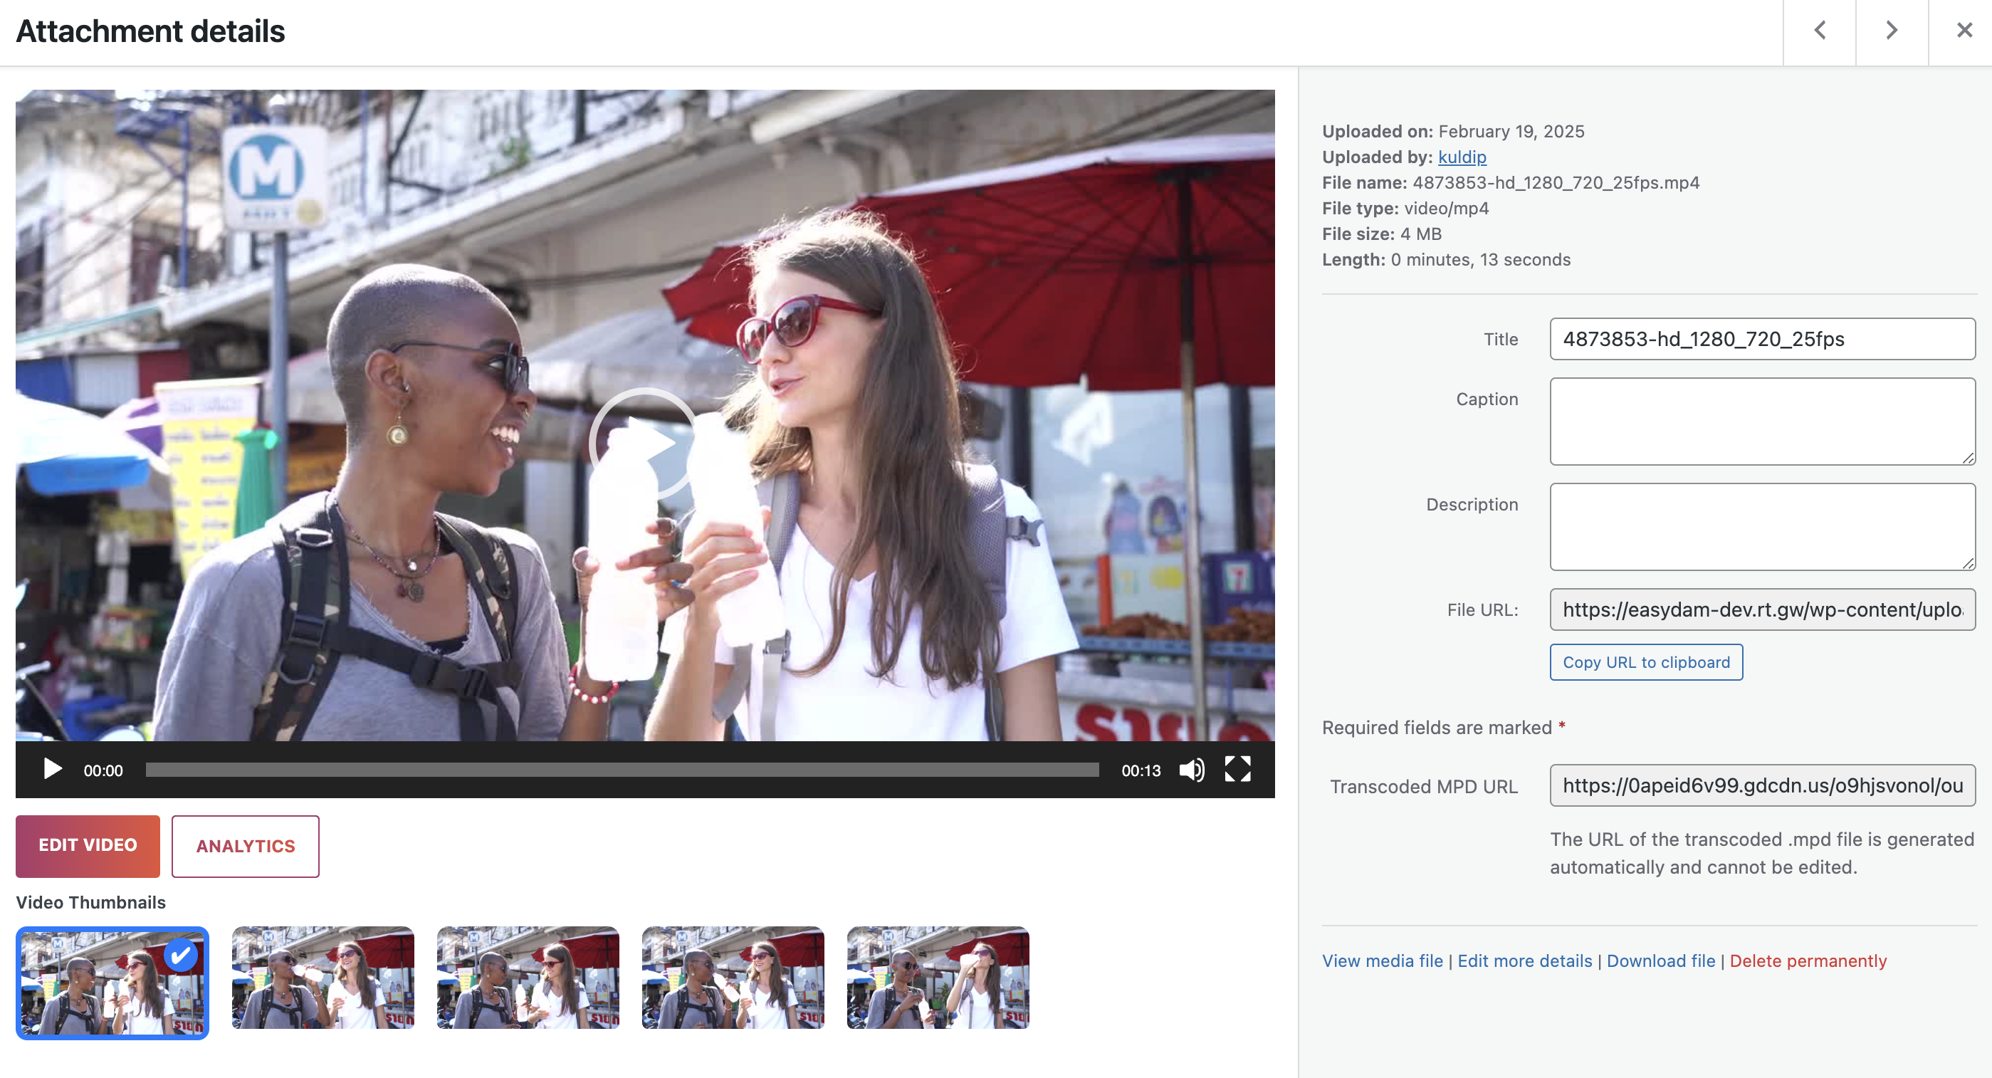Open uploader profile link kuldip

click(x=1462, y=157)
